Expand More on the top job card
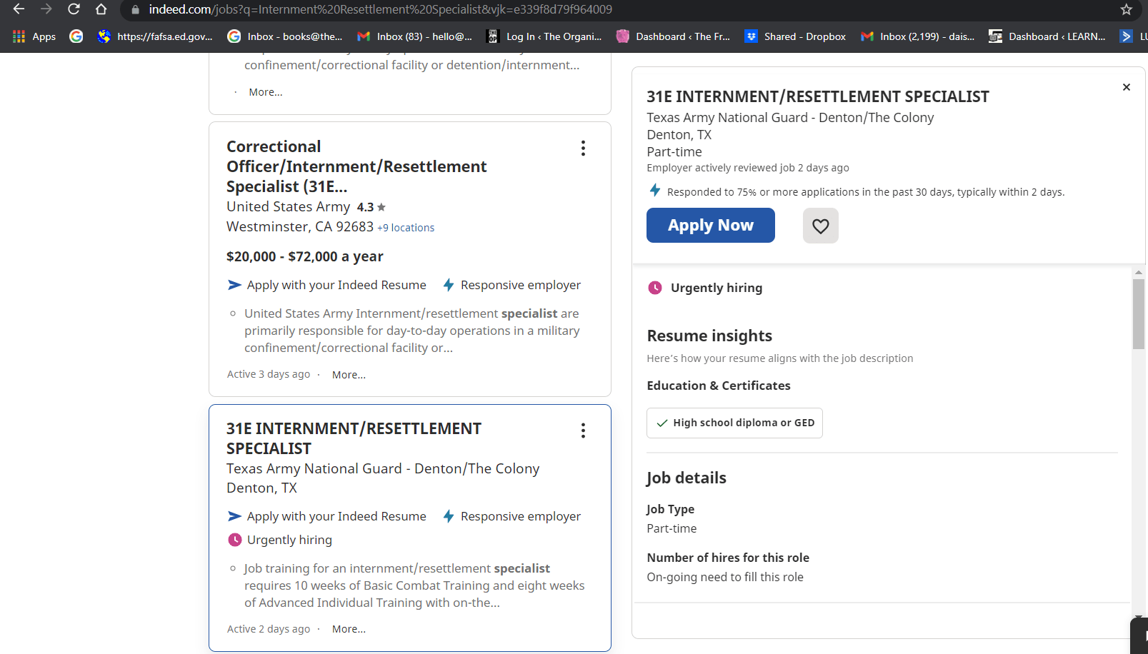 (x=265, y=92)
